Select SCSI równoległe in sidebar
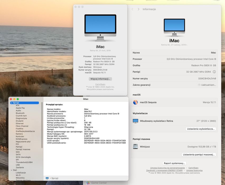The width and height of the screenshot is (225, 185). pos(23,157)
